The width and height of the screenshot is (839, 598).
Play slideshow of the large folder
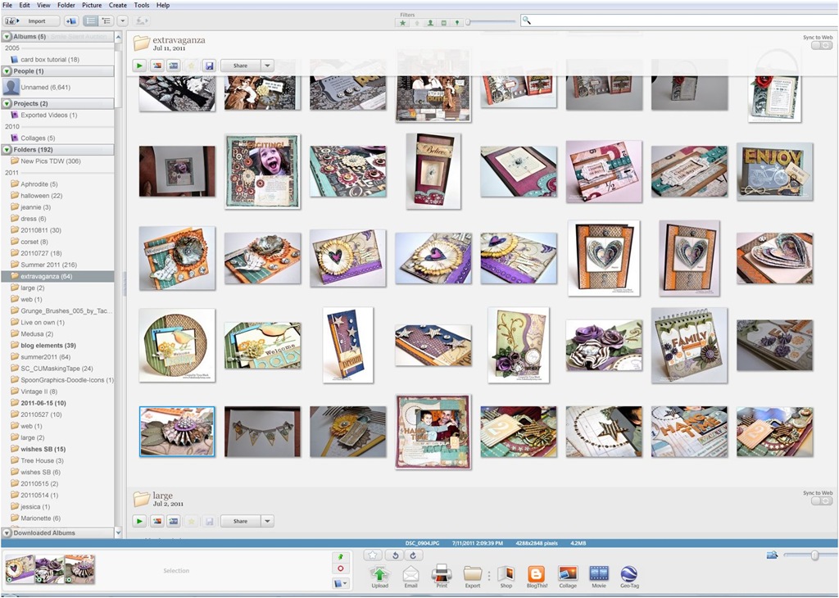point(139,521)
